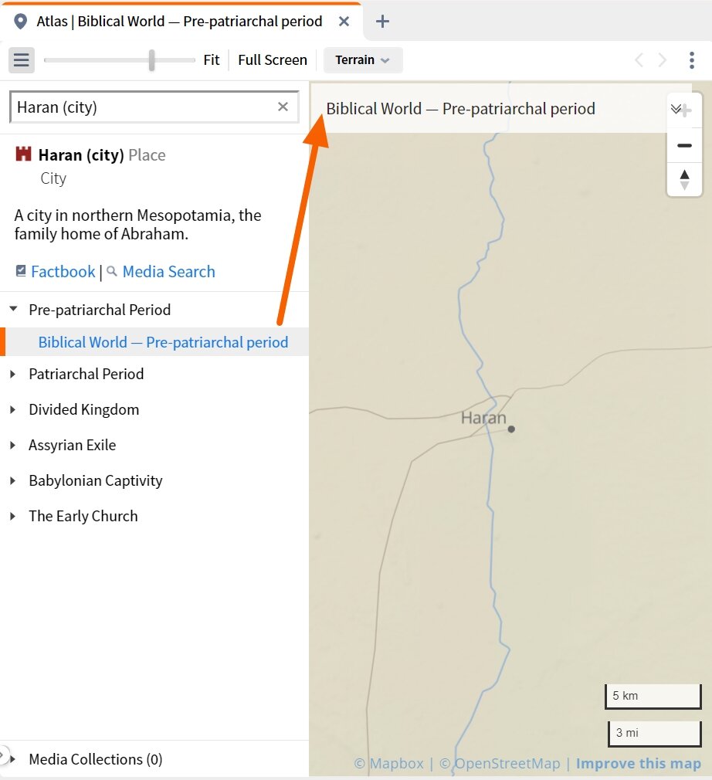Image resolution: width=712 pixels, height=780 pixels.
Task: Click the red city icon beside Haran
Action: (x=22, y=154)
